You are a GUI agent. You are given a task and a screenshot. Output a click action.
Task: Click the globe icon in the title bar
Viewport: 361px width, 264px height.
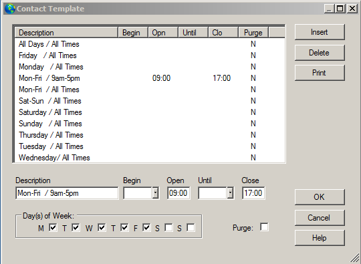click(x=10, y=9)
